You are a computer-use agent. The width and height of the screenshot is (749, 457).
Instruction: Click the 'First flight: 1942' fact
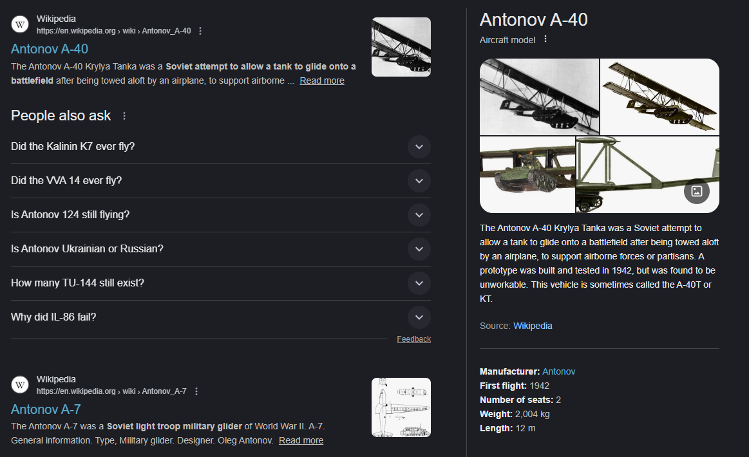(x=515, y=386)
